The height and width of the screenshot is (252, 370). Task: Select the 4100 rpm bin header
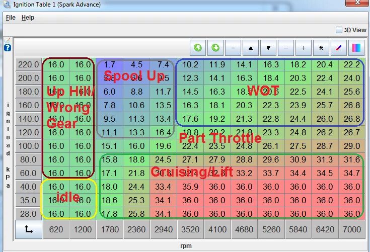click(x=217, y=229)
